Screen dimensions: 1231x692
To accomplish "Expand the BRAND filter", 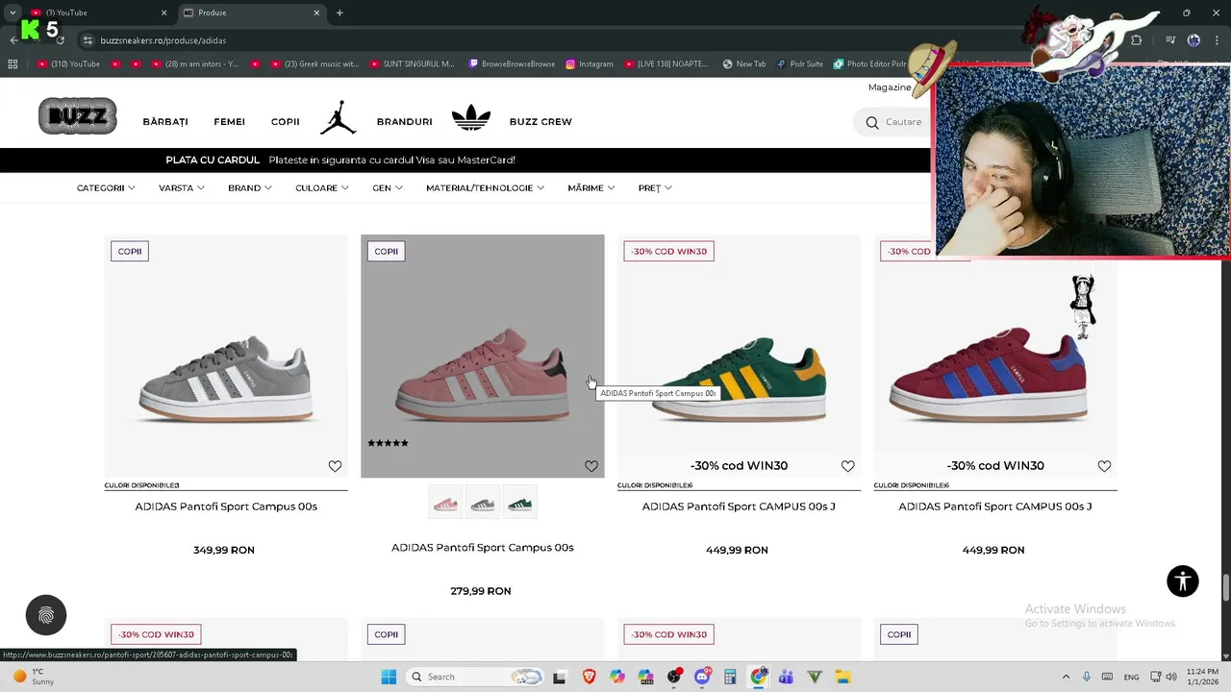I will click(x=250, y=188).
